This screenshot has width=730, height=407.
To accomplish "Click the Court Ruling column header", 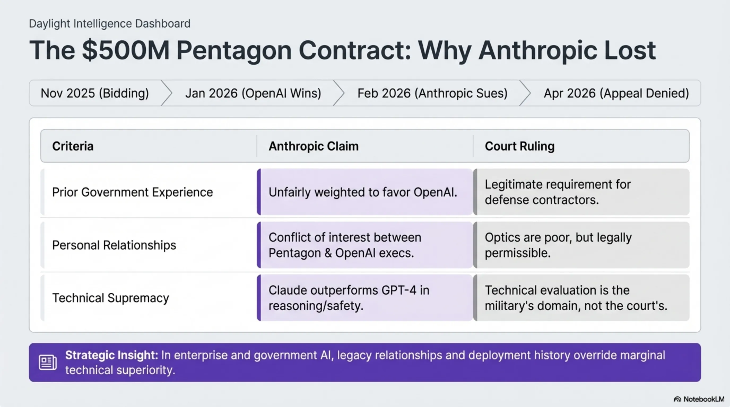I will 519,146.
